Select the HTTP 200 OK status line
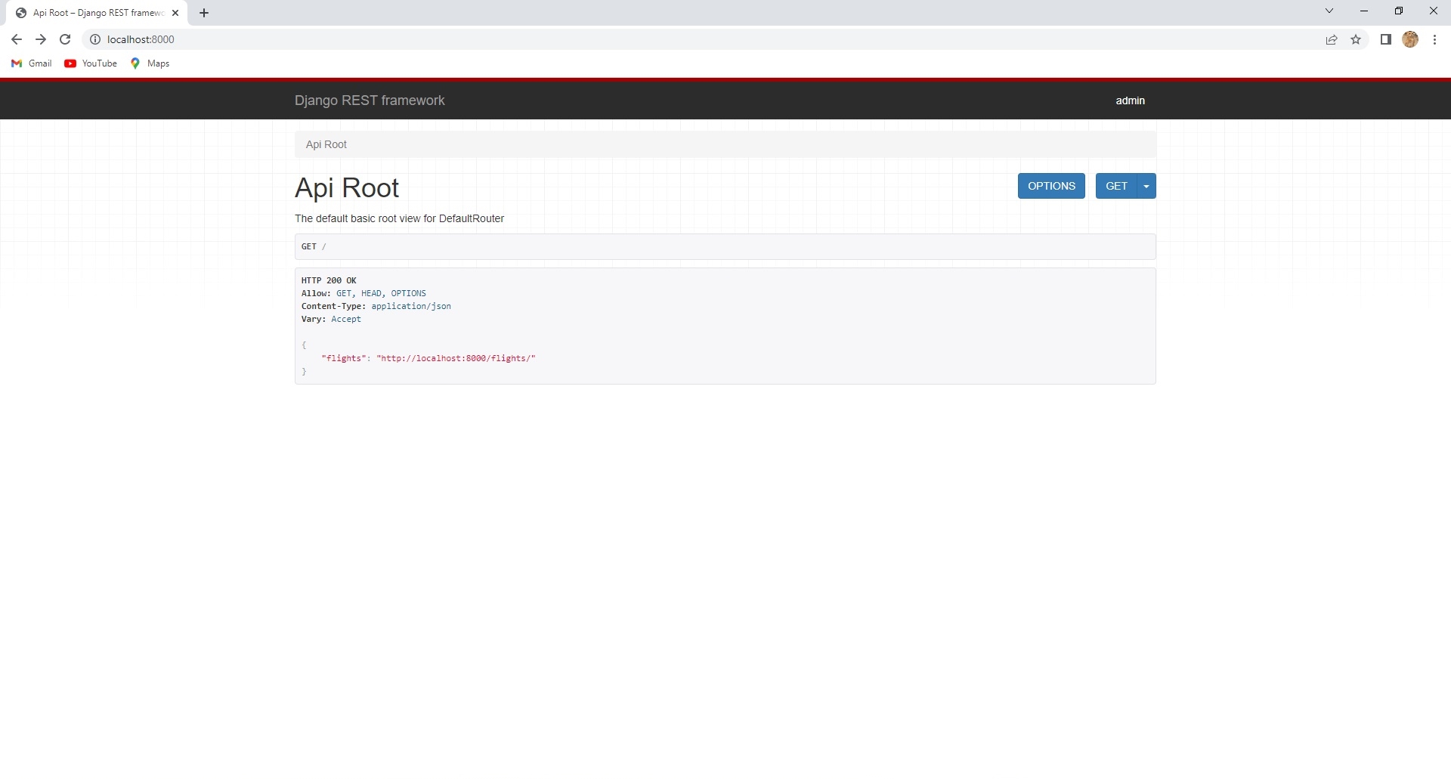The image size is (1451, 779). [329, 280]
